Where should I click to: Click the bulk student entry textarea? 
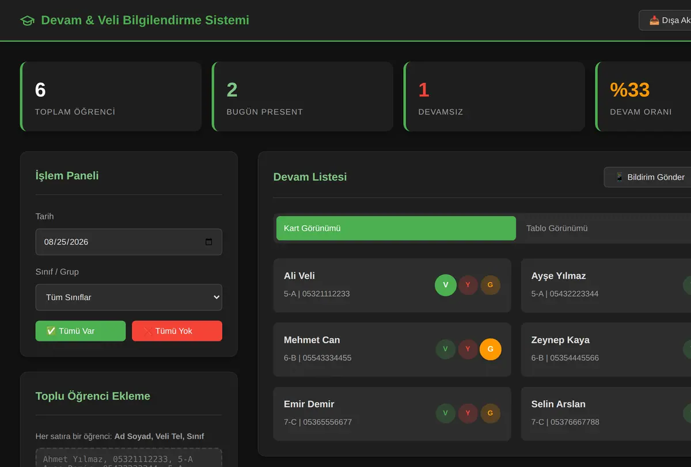129,458
